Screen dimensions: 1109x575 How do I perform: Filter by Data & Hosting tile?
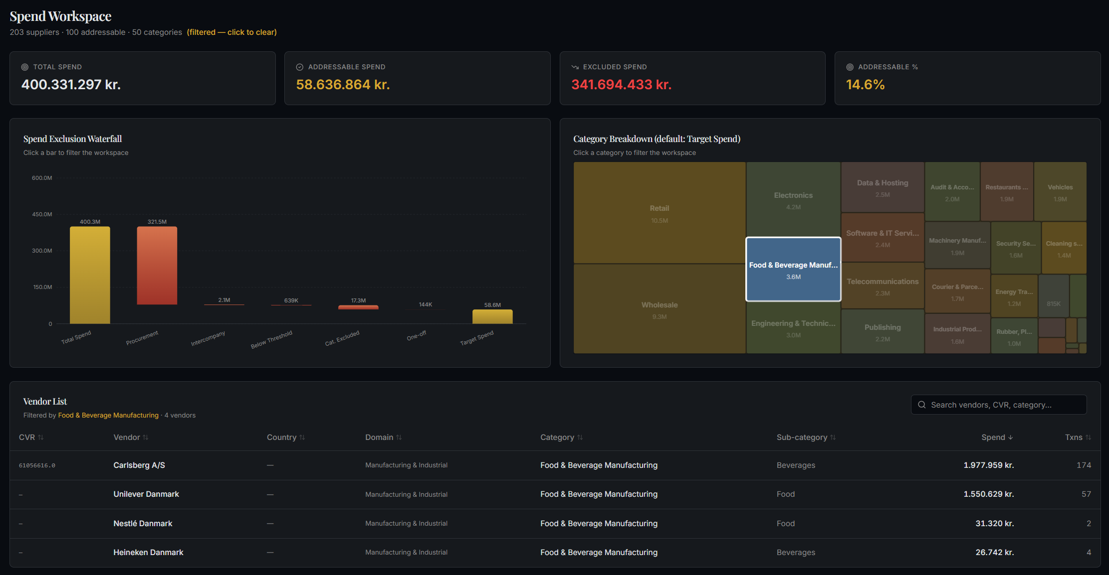tap(883, 187)
